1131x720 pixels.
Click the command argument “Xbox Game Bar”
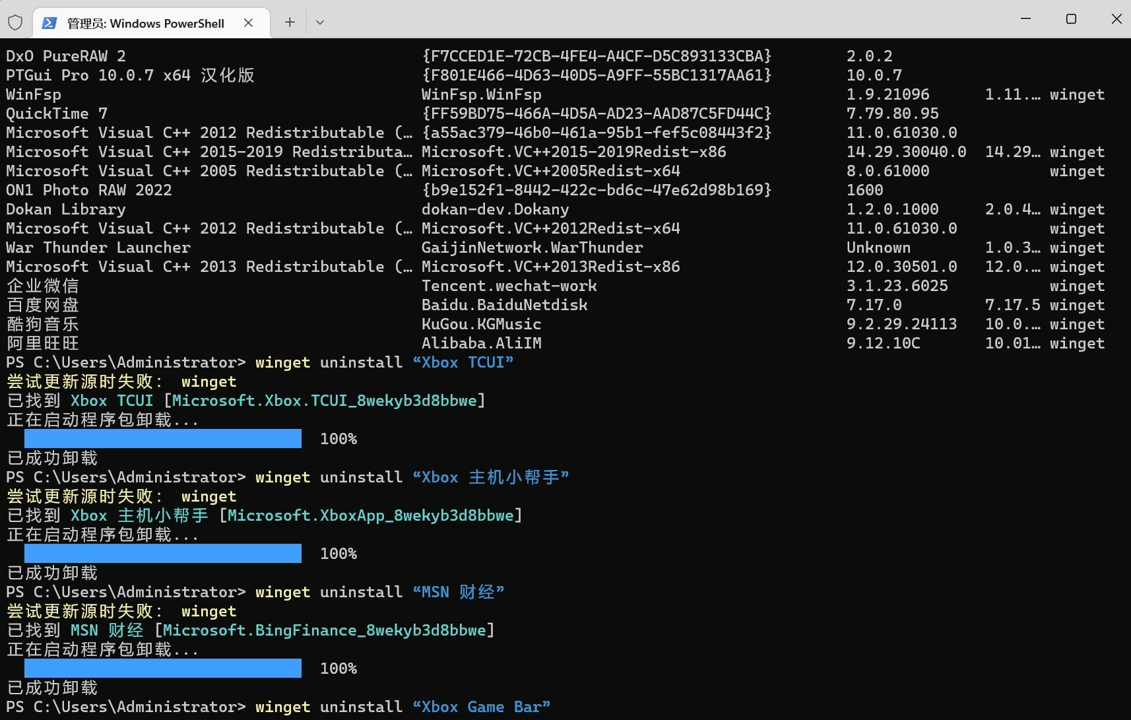point(482,707)
